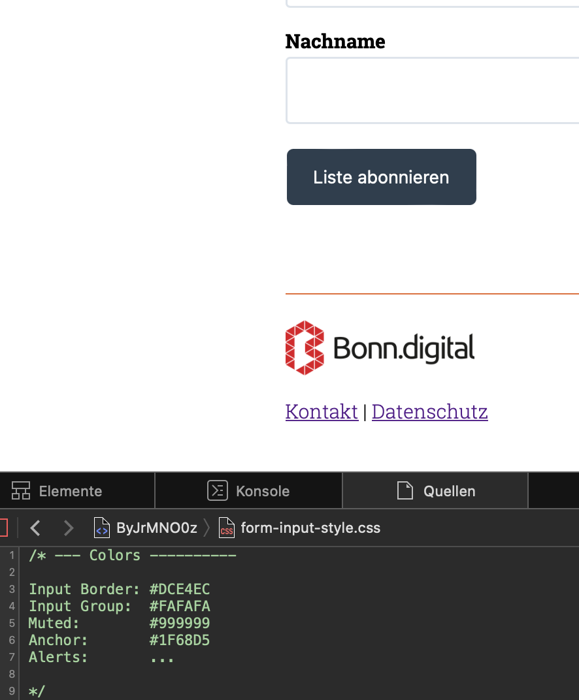The image size is (579, 700).
Task: Switch to the Elemente tab
Action: pos(77,490)
